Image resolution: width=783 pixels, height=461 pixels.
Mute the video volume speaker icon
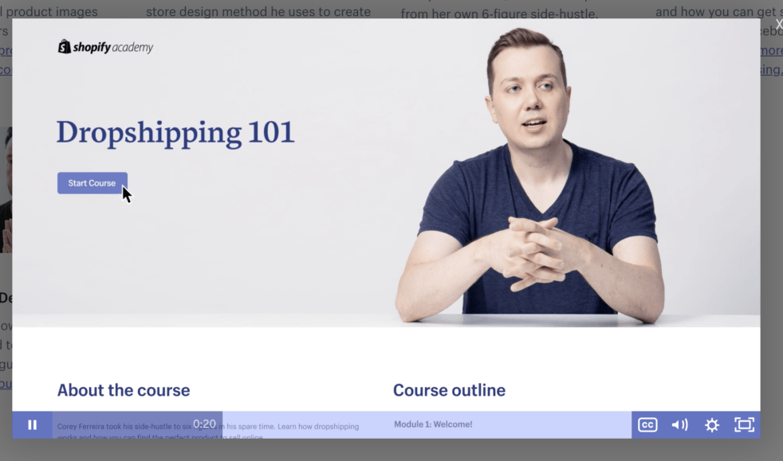pos(679,425)
